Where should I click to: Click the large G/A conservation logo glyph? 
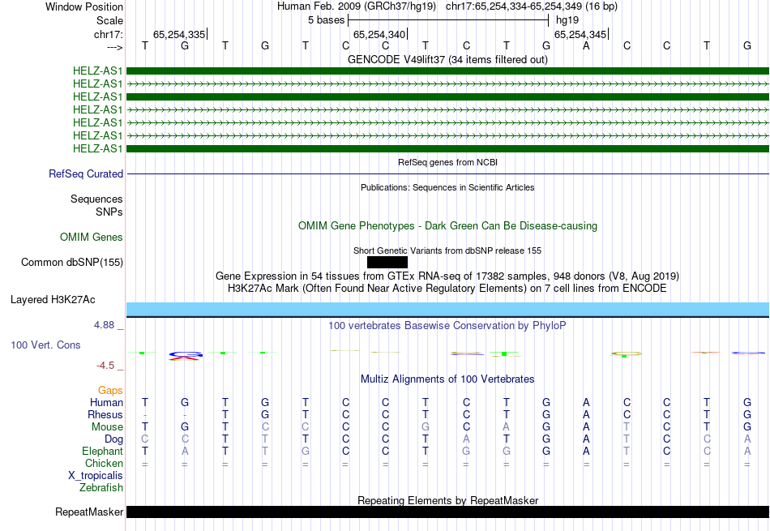[x=185, y=356]
